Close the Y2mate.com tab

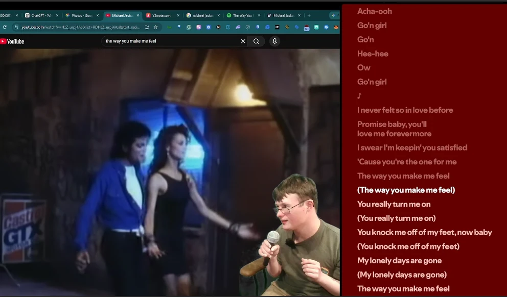tap(178, 15)
